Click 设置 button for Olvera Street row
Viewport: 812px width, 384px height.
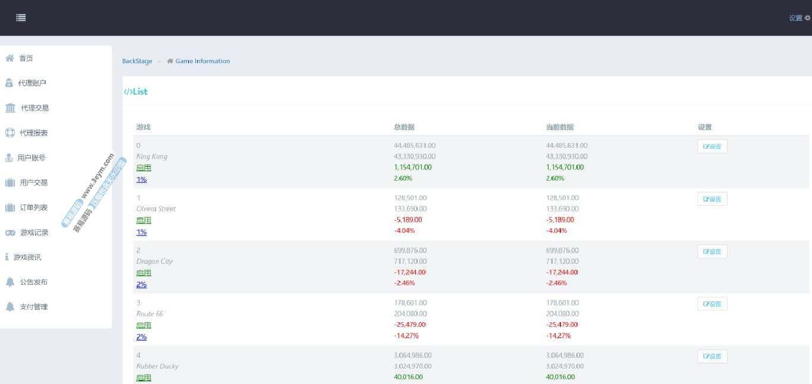click(x=712, y=199)
